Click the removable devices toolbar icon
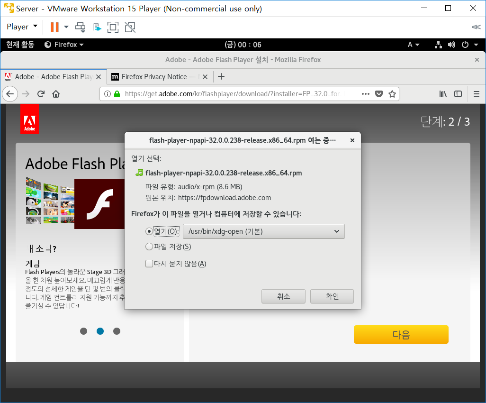Image resolution: width=486 pixels, height=403 pixels. pyautogui.click(x=97, y=27)
